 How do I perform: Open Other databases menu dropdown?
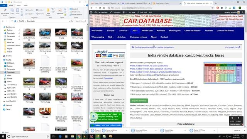pos(193,31)
